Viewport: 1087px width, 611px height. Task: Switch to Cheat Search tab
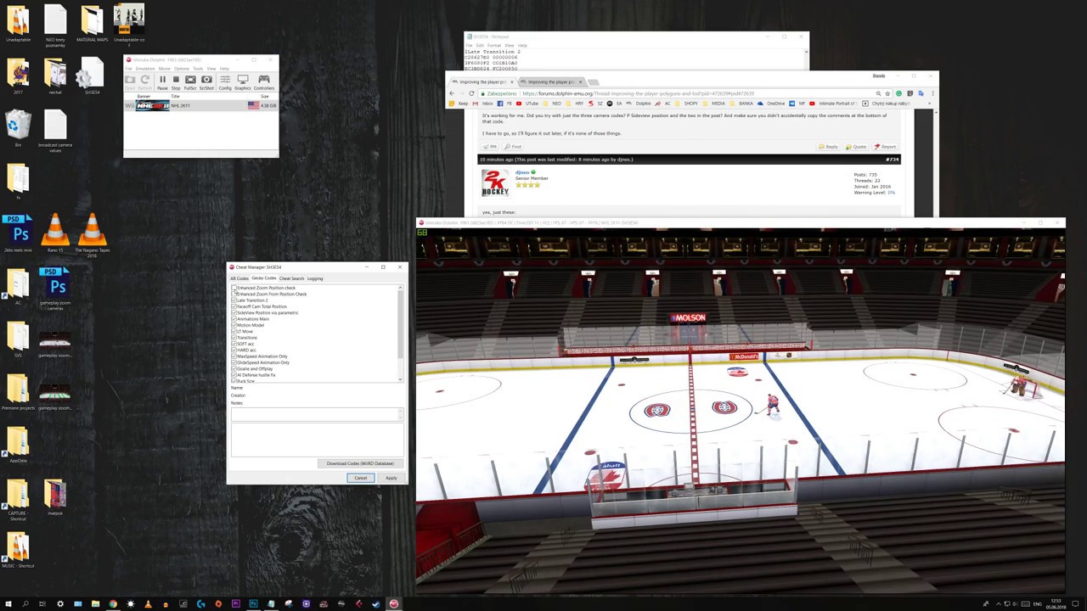[291, 278]
